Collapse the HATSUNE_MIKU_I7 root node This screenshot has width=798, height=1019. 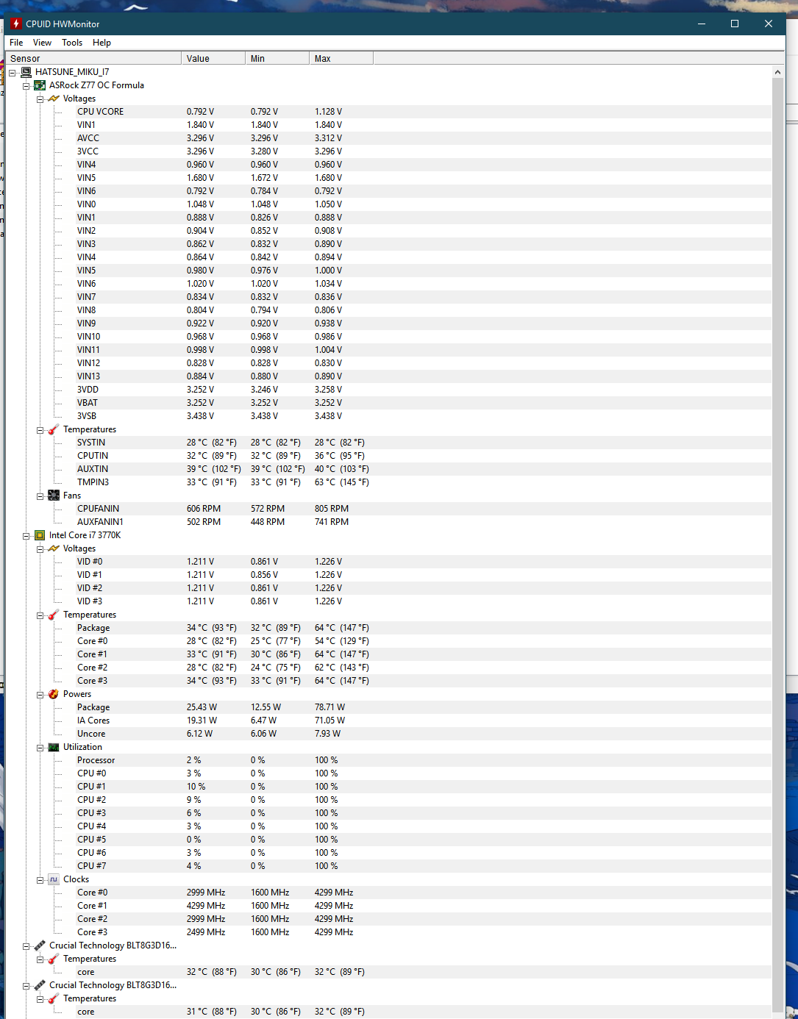tap(13, 72)
